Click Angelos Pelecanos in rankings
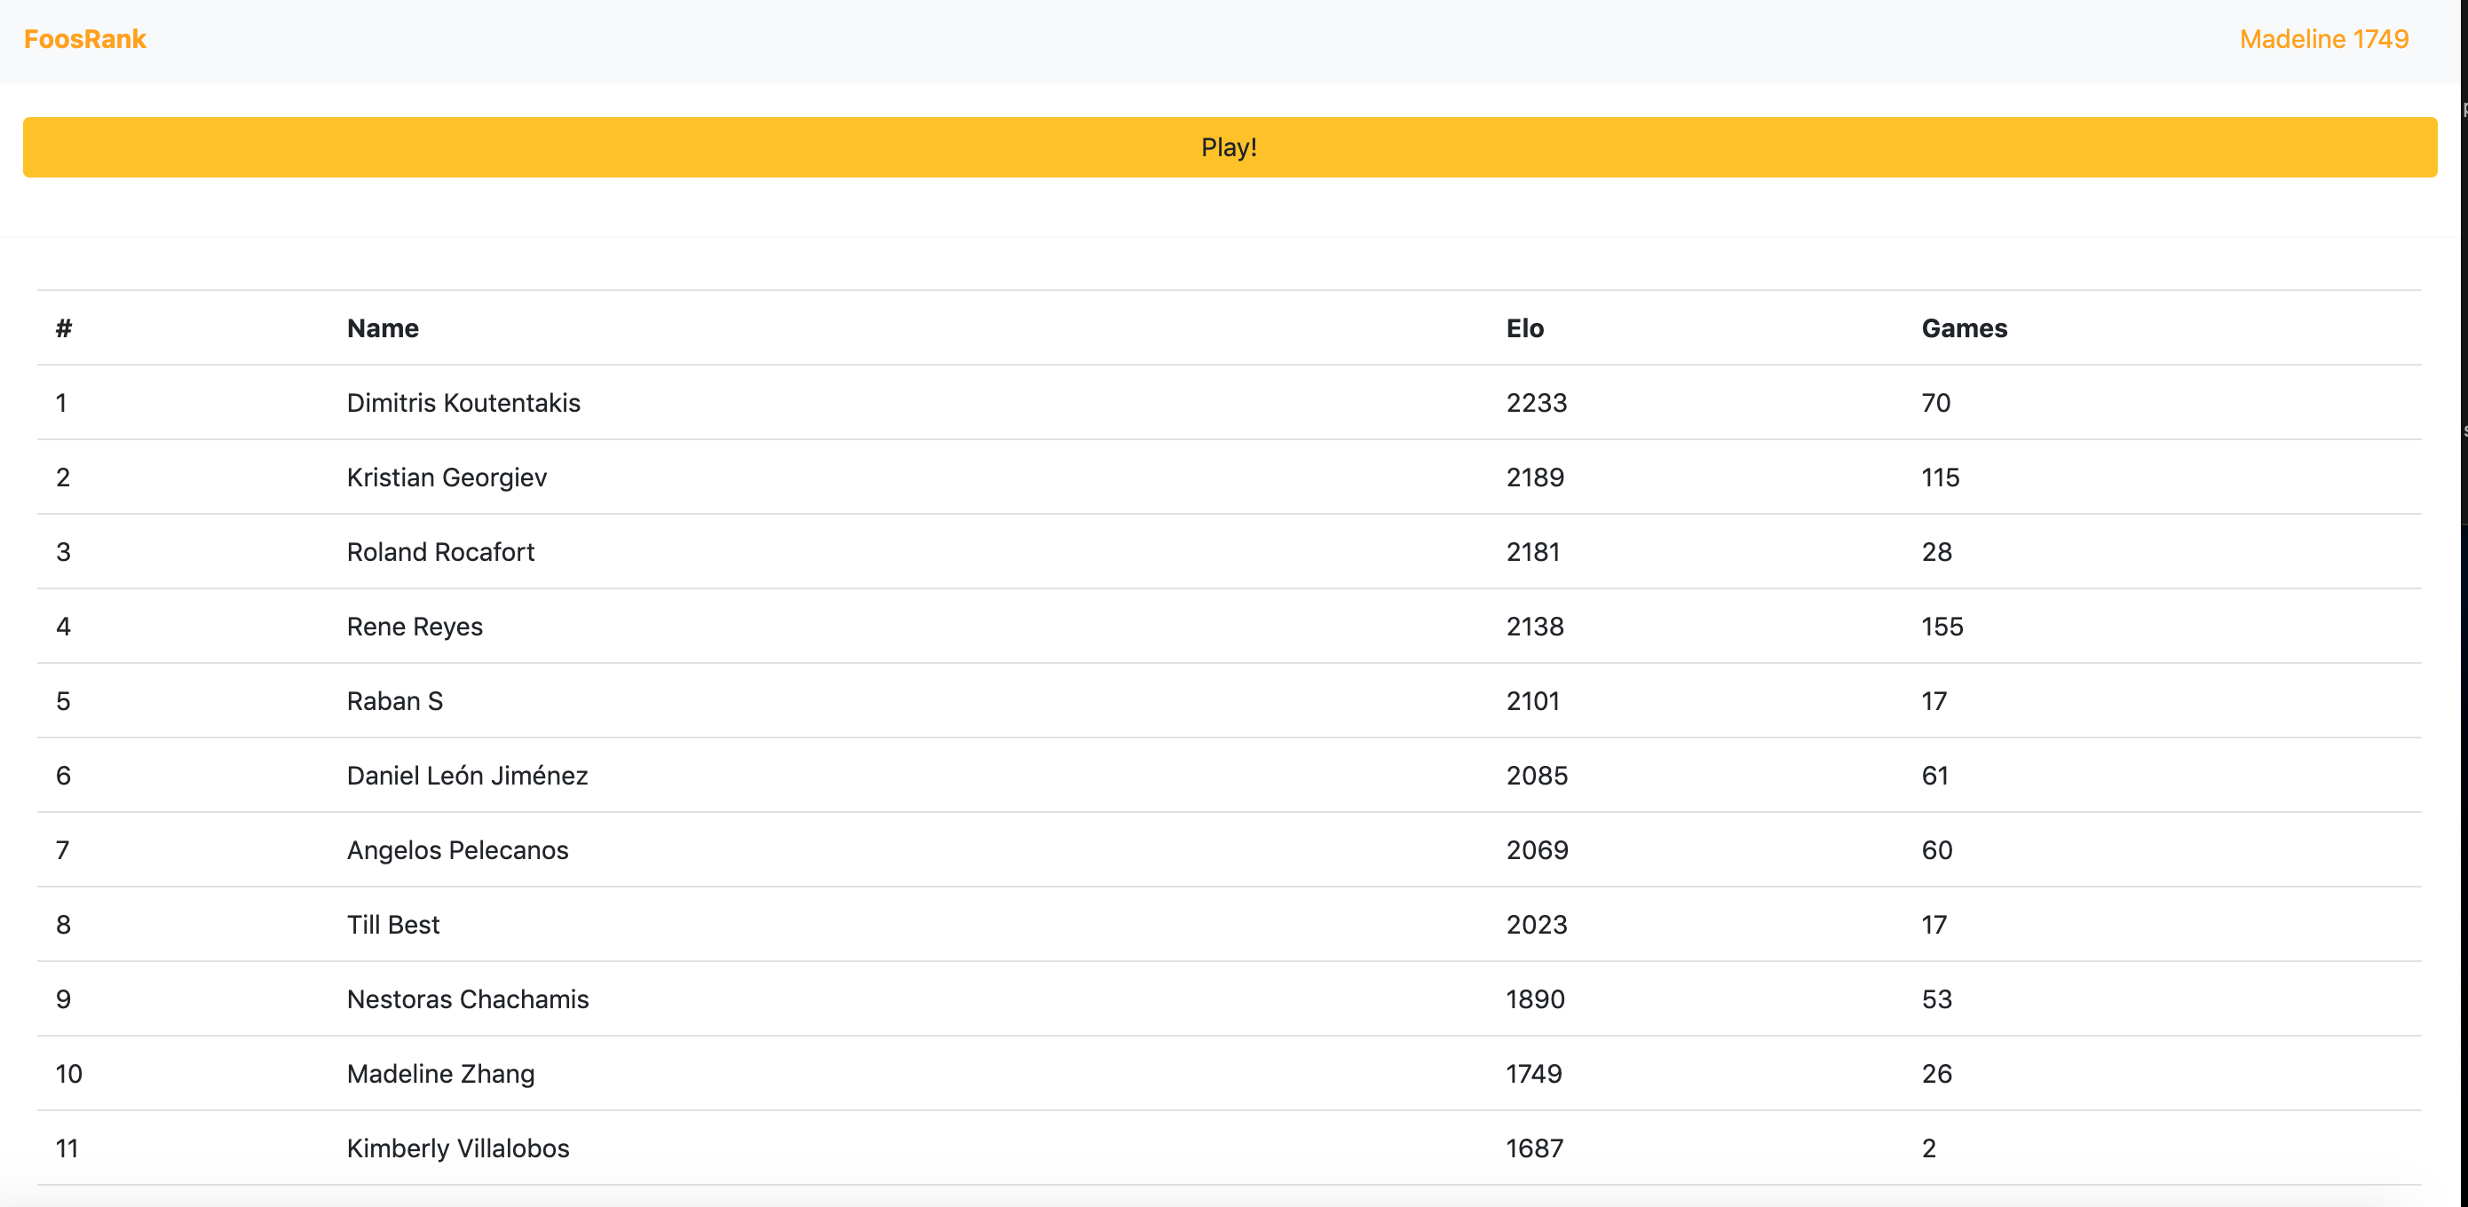The width and height of the screenshot is (2468, 1207). point(457,850)
